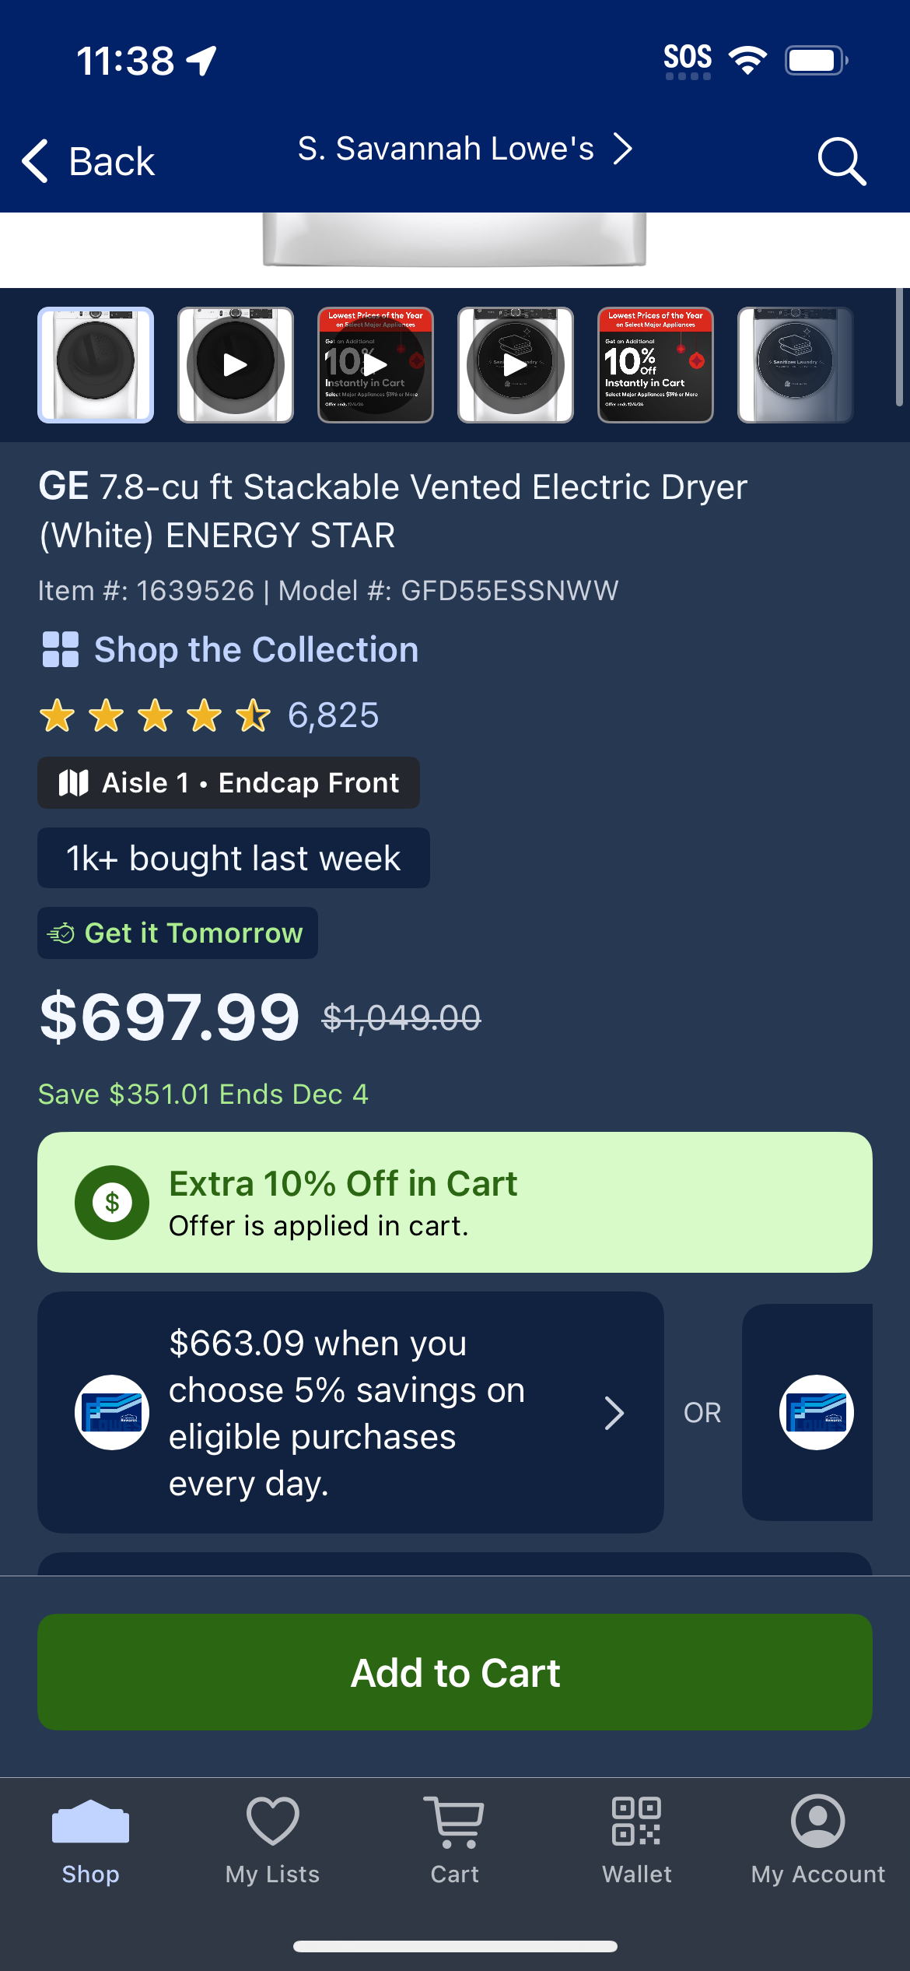Tap the search magnifier icon

click(x=842, y=161)
